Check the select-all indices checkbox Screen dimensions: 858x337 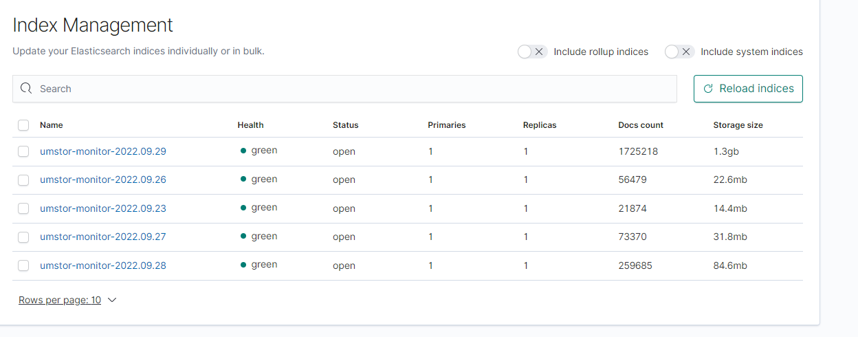(23, 125)
